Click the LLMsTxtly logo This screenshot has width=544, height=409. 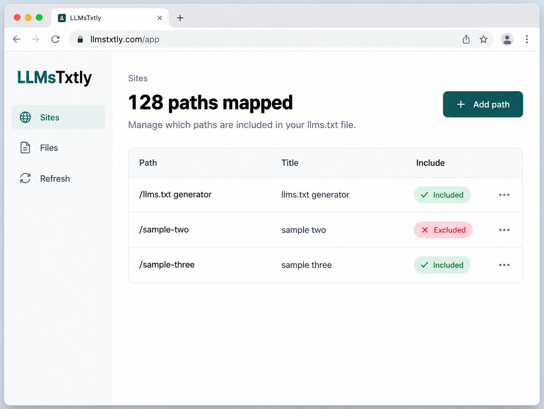[55, 77]
